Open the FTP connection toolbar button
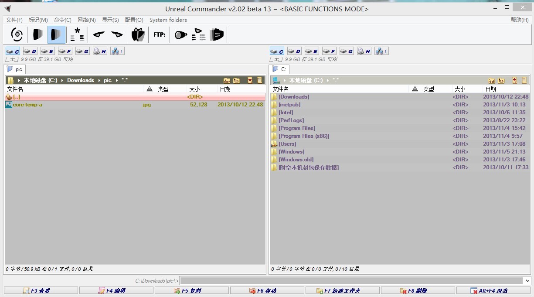 pos(160,34)
